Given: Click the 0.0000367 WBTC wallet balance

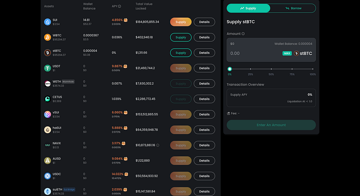Looking at the screenshot, I should click(x=91, y=36).
